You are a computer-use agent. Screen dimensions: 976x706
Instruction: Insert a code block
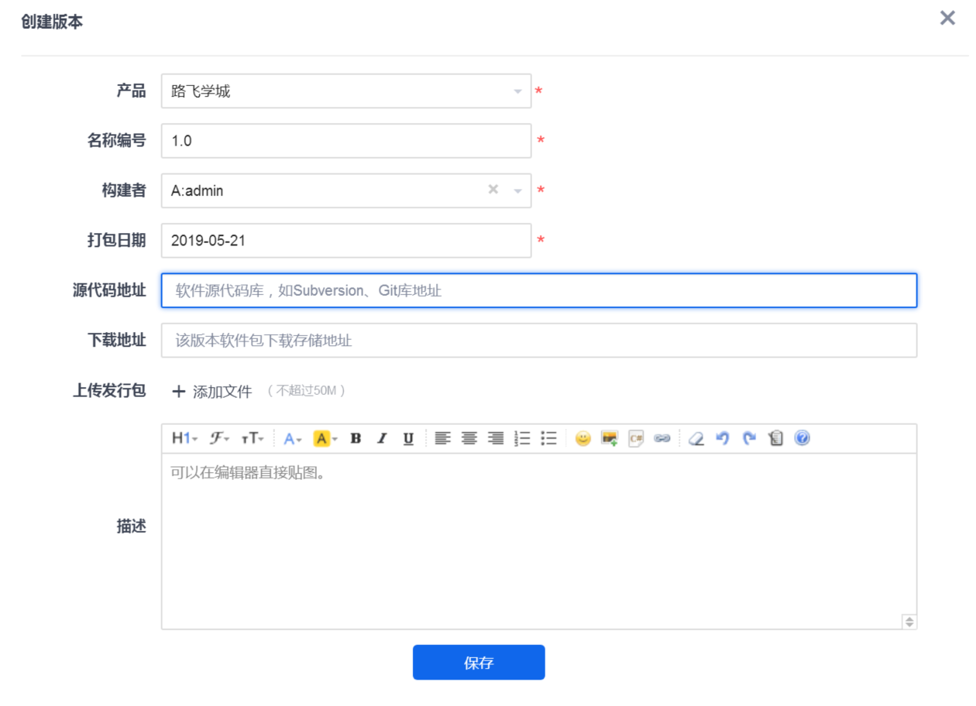tap(636, 438)
